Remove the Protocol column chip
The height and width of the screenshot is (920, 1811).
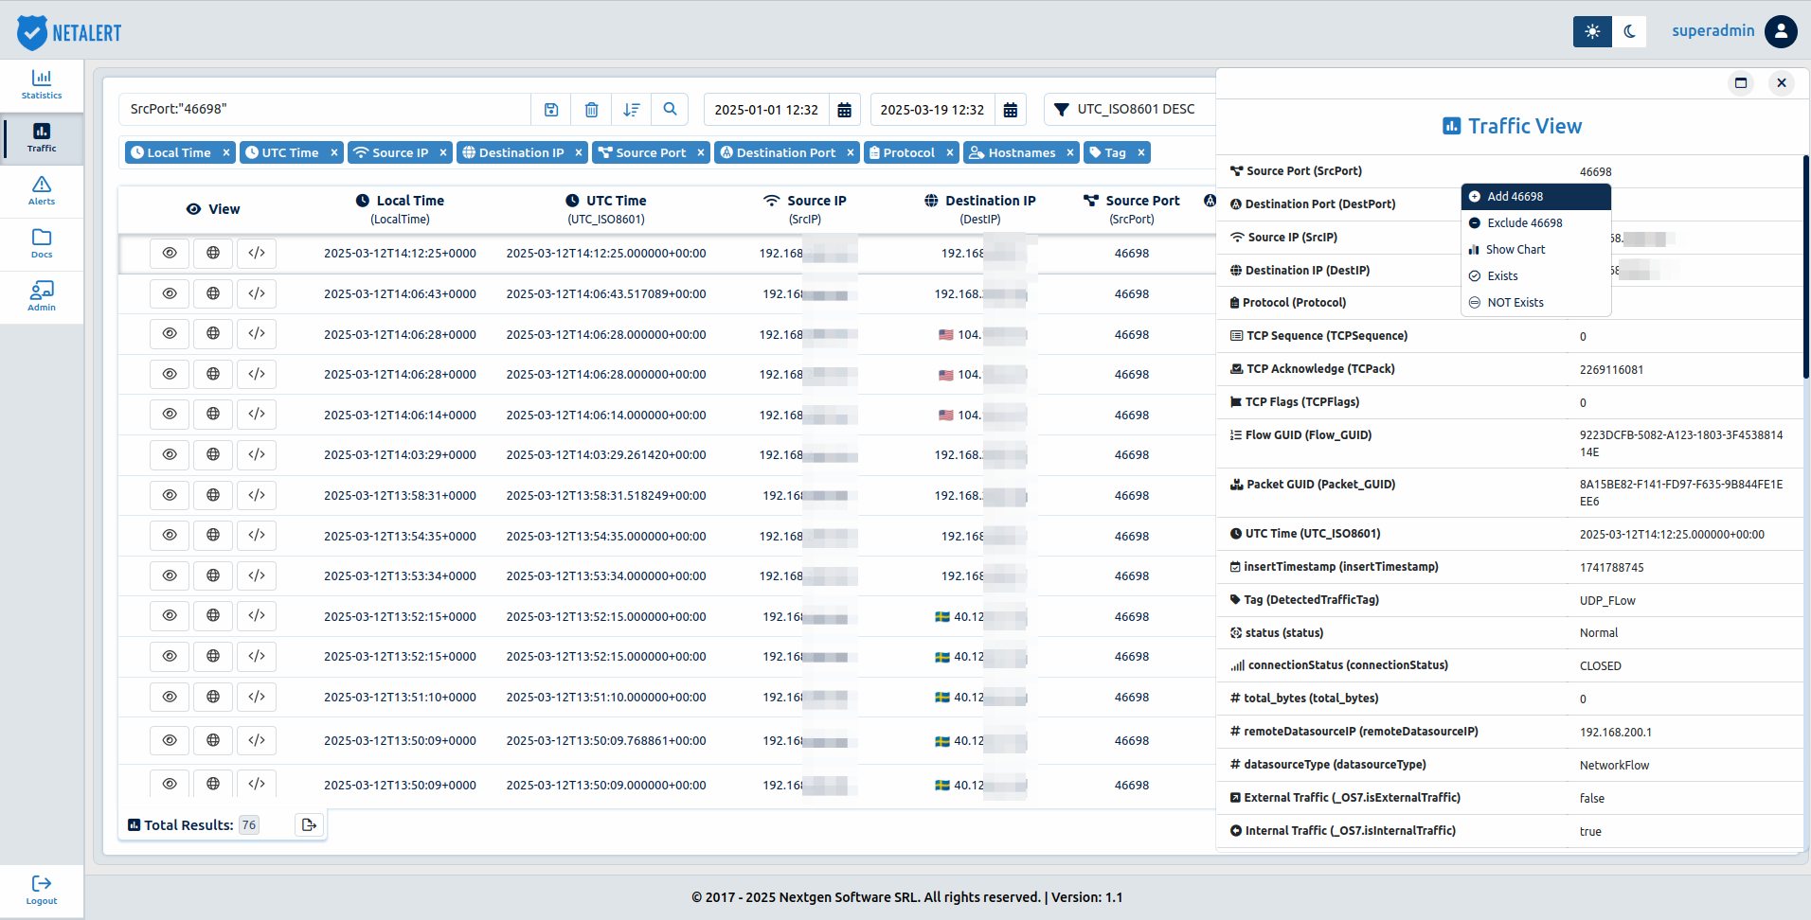tap(949, 152)
